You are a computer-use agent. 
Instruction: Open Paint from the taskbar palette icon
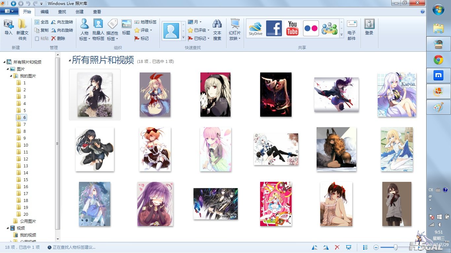pos(438,107)
